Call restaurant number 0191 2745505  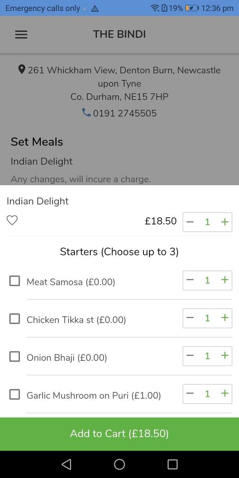pyautogui.click(x=125, y=113)
